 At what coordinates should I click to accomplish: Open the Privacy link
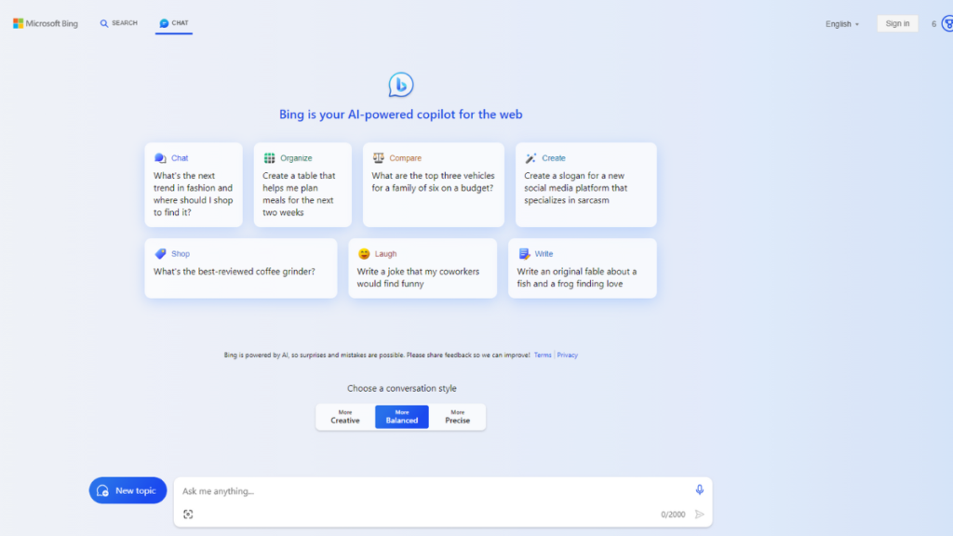tap(567, 355)
